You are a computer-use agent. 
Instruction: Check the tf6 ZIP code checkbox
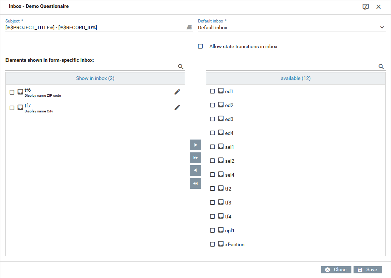(x=12, y=92)
